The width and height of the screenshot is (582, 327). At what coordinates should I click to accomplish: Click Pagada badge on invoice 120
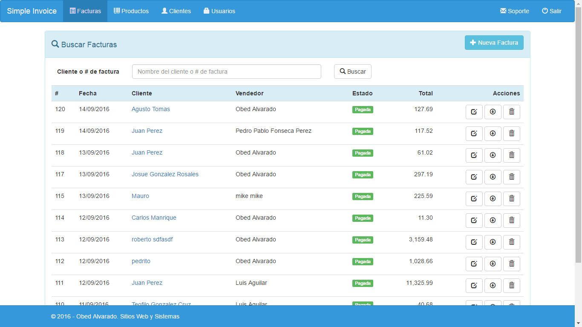tap(363, 110)
